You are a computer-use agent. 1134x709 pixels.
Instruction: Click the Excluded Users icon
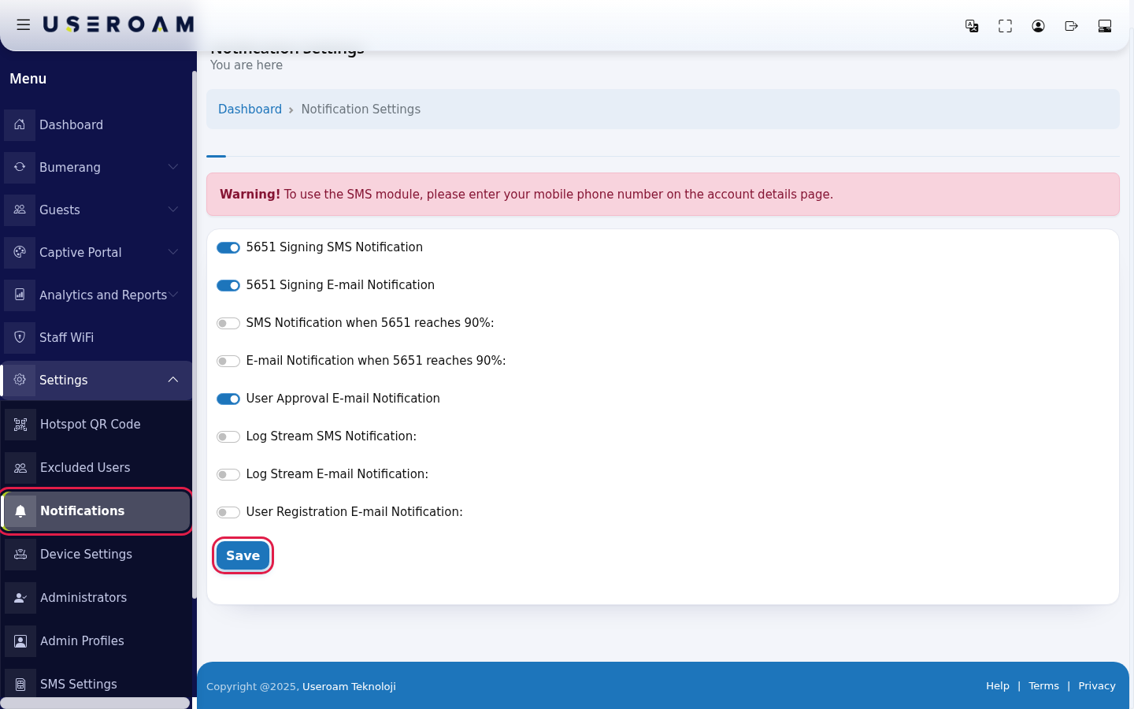click(20, 468)
